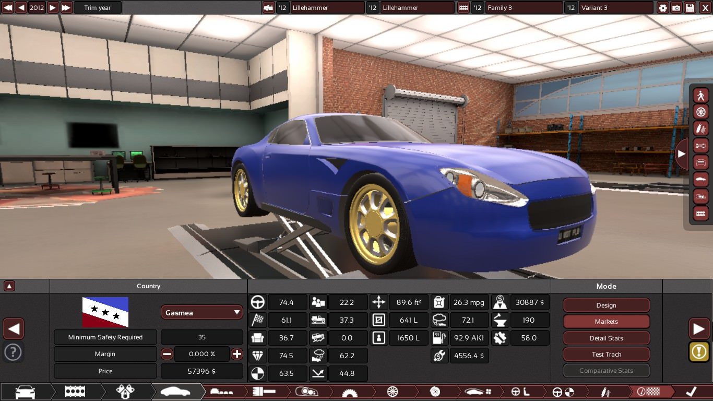The height and width of the screenshot is (401, 713).
Task: Click the offroad vehicle stat icon
Action: point(318,338)
